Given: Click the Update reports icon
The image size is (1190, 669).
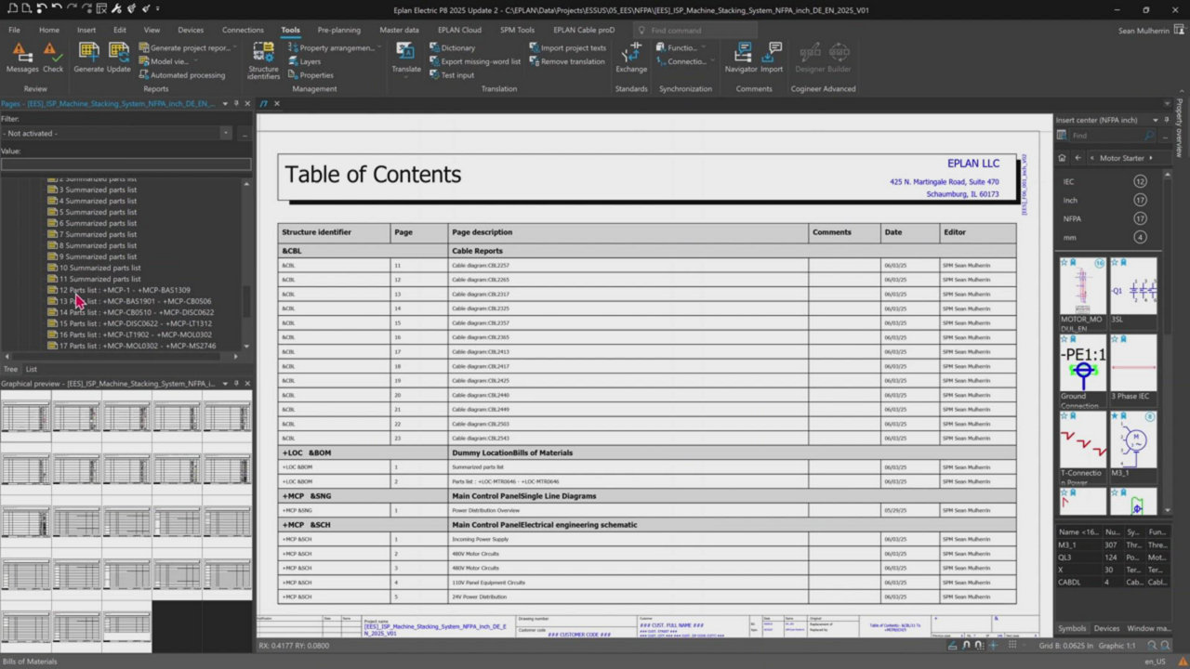Looking at the screenshot, I should (119, 56).
